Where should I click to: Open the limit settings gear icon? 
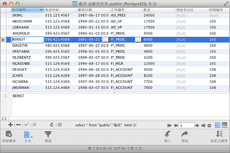pyautogui.click(x=209, y=125)
